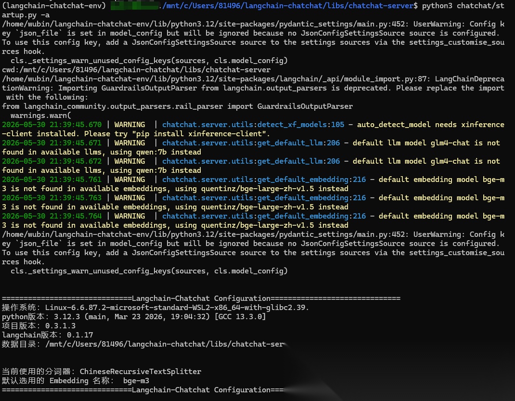Click the WARNING label on the 21:39:45.761 row
Viewport: 515px width, 401px height.
(x=130, y=180)
